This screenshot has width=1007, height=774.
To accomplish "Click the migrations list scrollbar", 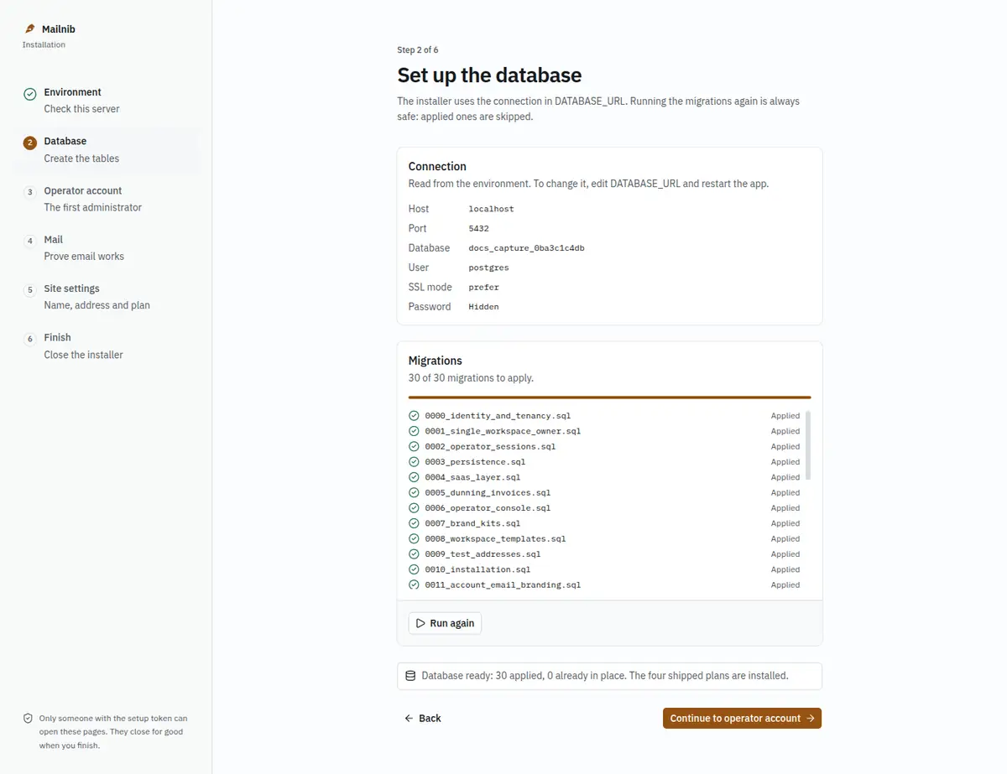I will (x=808, y=445).
